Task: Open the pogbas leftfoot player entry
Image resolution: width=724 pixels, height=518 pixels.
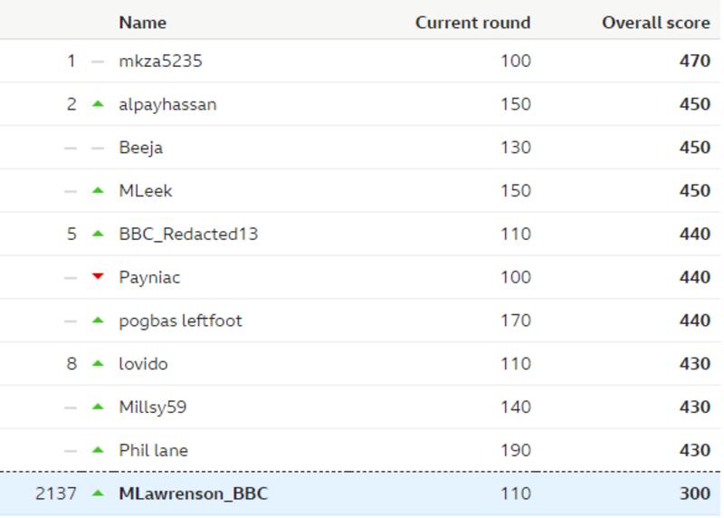Action: (180, 321)
